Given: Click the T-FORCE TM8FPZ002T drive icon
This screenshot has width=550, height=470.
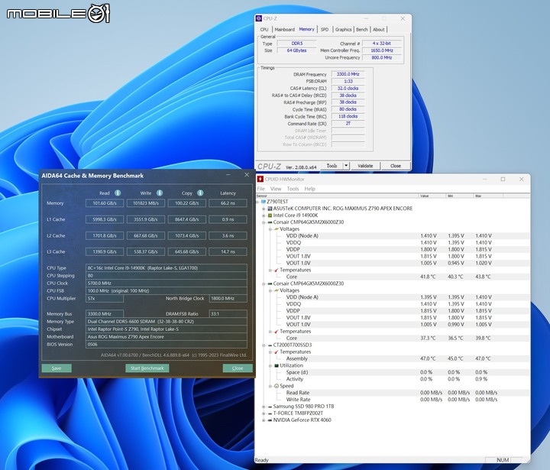Looking at the screenshot, I should tap(270, 413).
